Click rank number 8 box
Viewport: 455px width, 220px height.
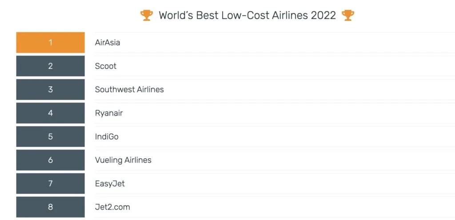tap(50, 207)
